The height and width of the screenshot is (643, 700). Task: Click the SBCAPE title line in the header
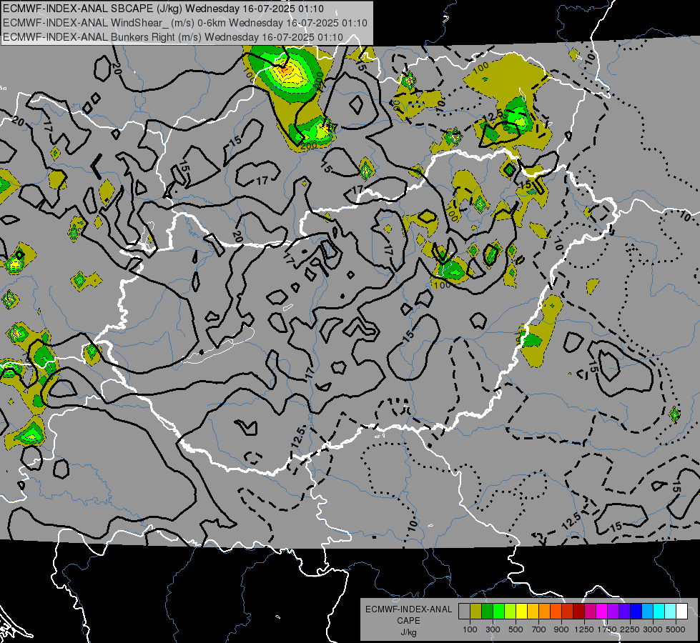point(164,9)
